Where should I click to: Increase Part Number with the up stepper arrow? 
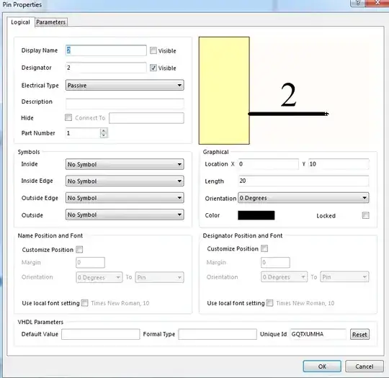tap(104, 131)
